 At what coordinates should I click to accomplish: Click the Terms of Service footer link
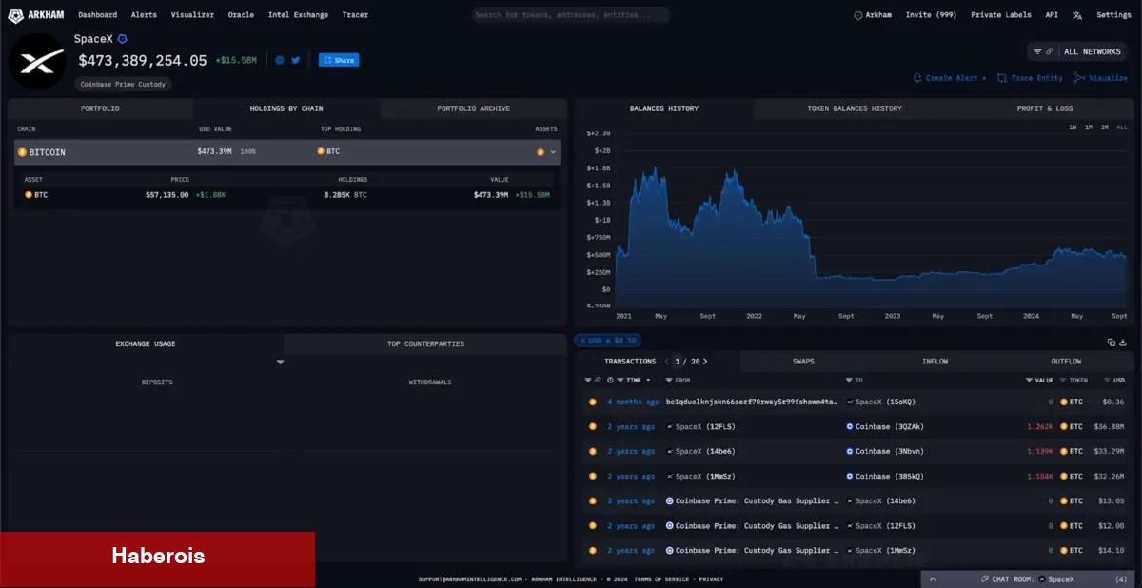coord(662,578)
